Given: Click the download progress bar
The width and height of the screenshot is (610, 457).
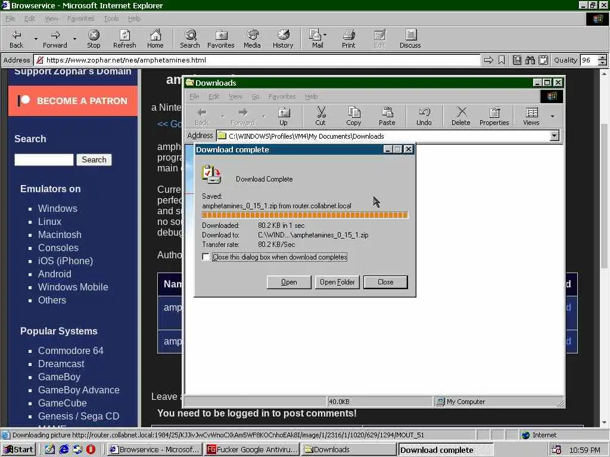Looking at the screenshot, I should tap(304, 215).
